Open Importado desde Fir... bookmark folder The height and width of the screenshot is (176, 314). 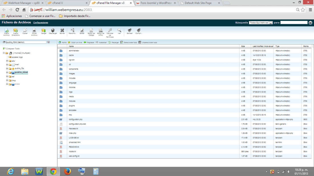75,16
